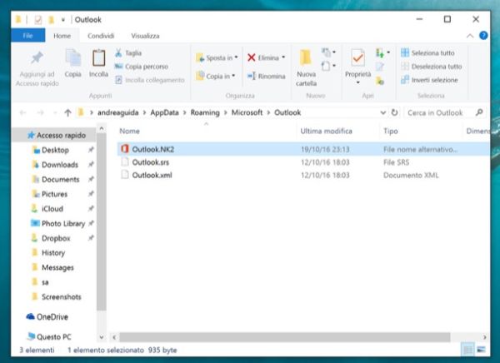
Task: Open the File tab
Action: [x=27, y=36]
